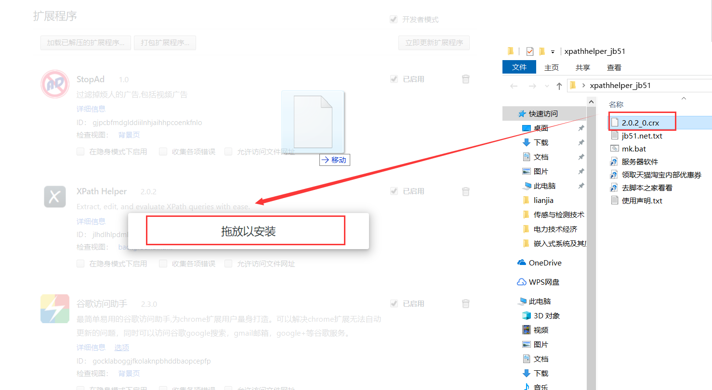The width and height of the screenshot is (712, 390).
Task: Open OneDrive in navigation pane
Action: click(545, 263)
